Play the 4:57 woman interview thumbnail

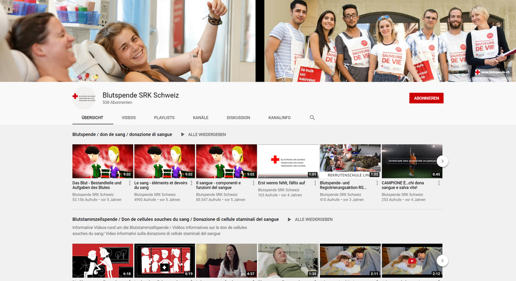pyautogui.click(x=226, y=261)
